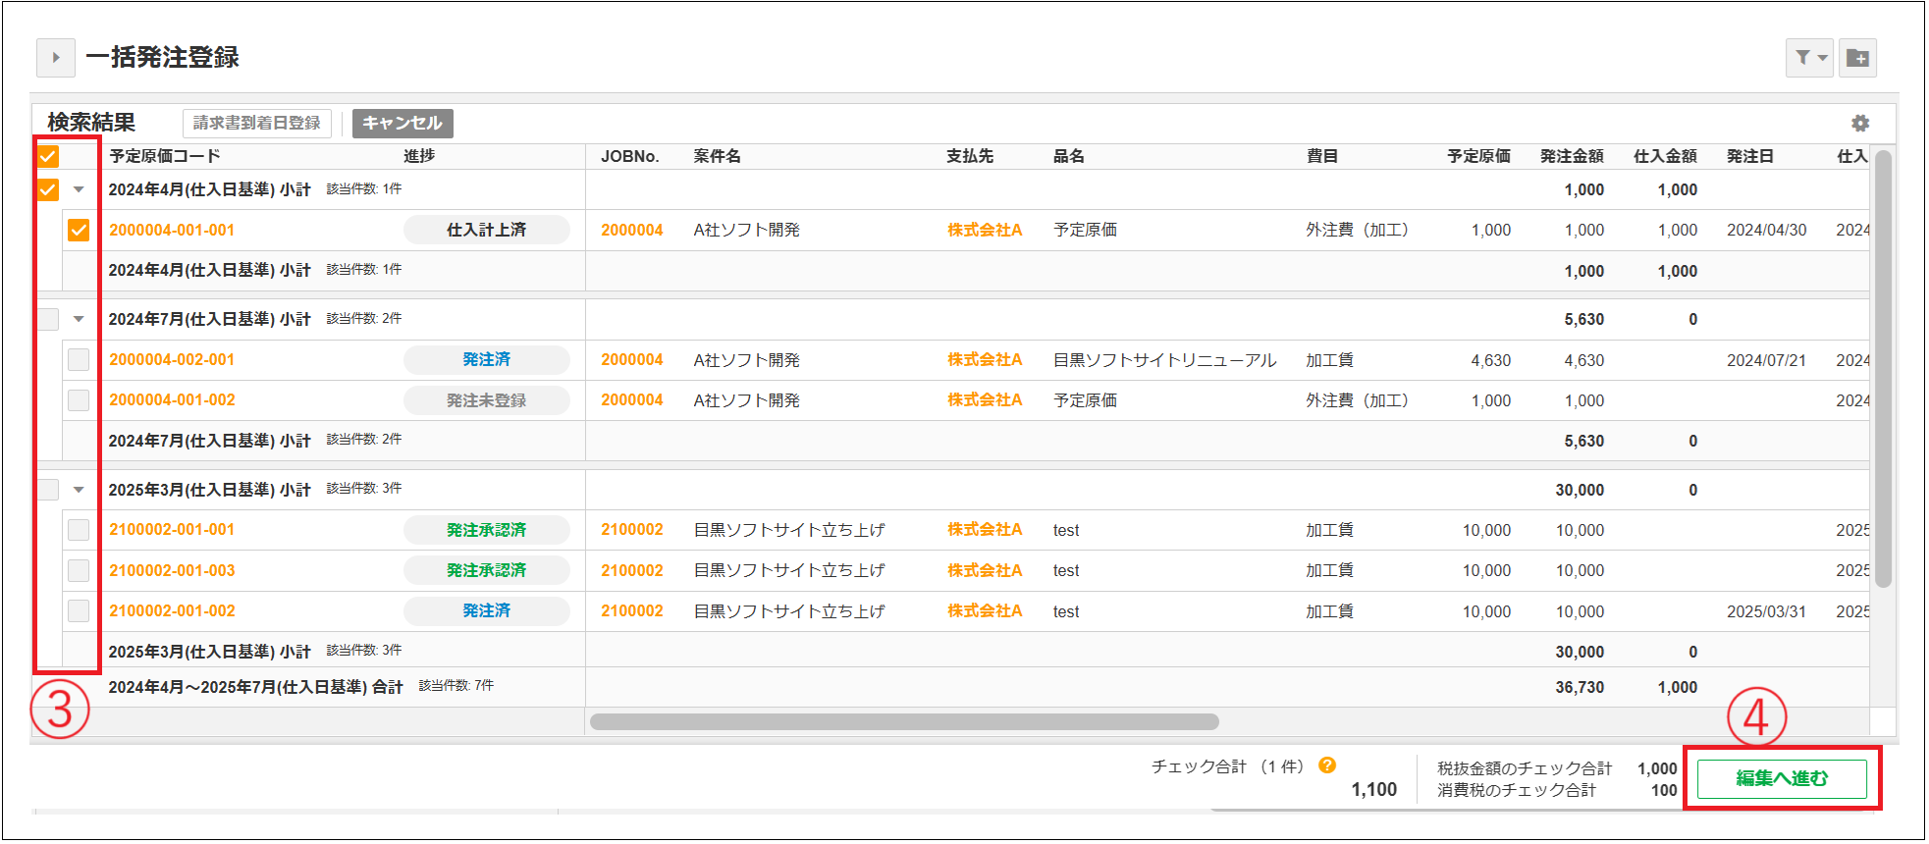Collapse the 2024年7月 subtotal group

tap(80, 319)
